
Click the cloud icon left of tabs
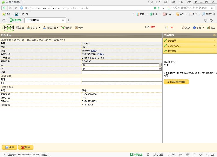[x=4, y=20]
